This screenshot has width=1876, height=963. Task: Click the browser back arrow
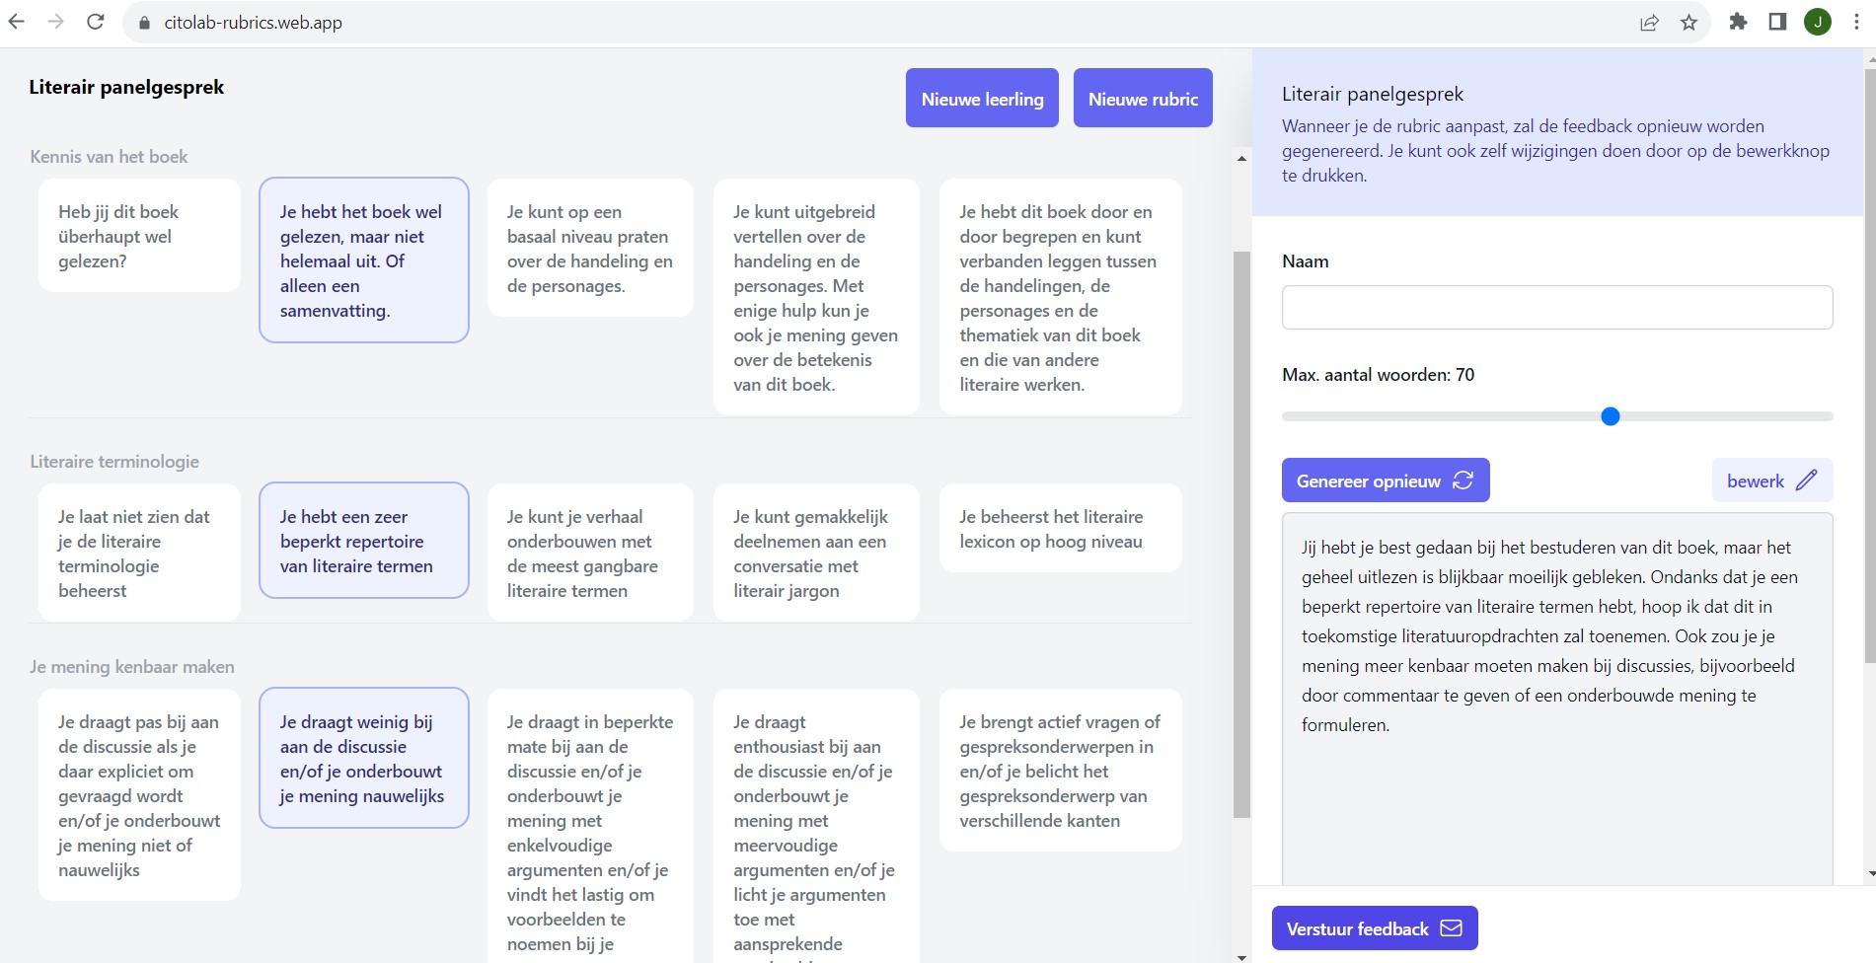(17, 22)
